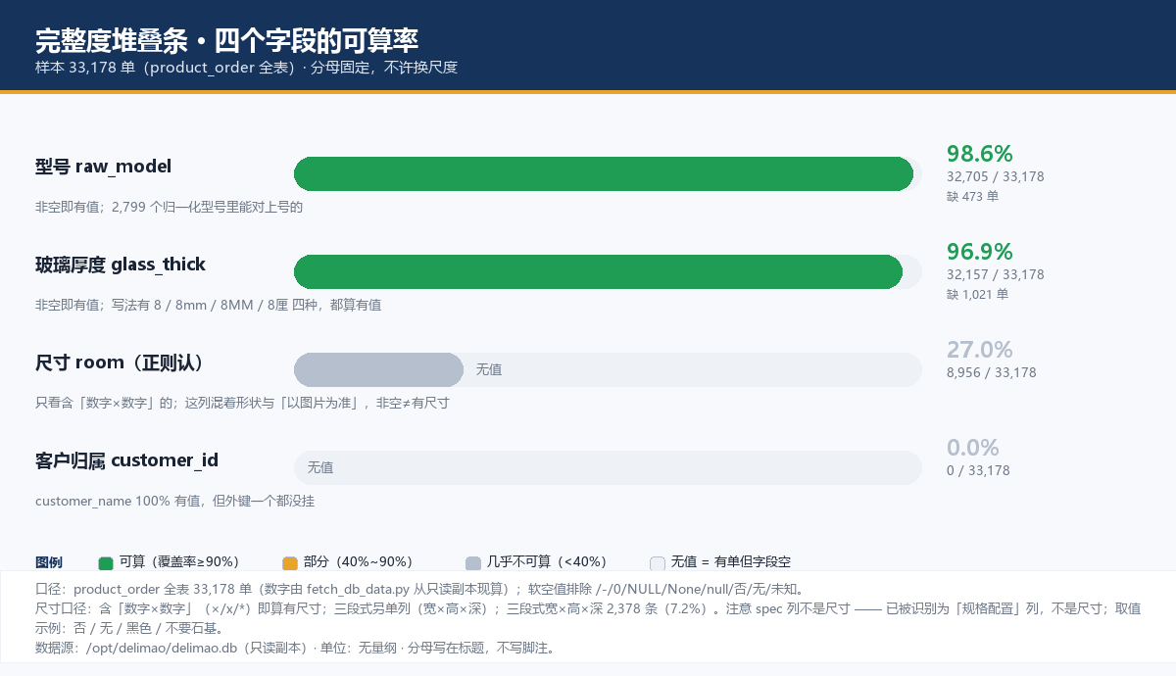
Task: Click the 96.9% percentage value
Action: pyautogui.click(x=980, y=252)
